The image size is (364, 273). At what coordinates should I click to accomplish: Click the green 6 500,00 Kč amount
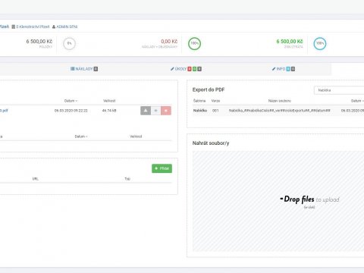290,42
